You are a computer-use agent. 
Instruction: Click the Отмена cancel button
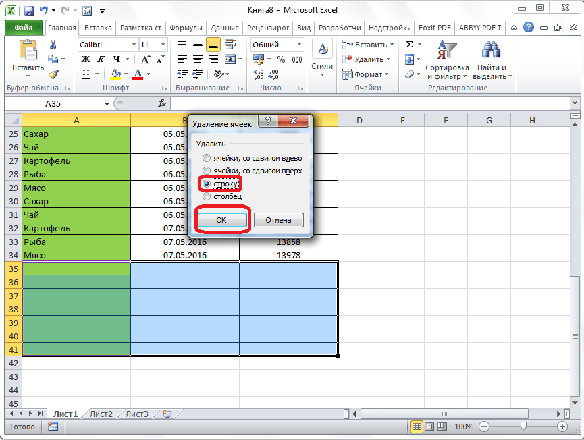(278, 220)
